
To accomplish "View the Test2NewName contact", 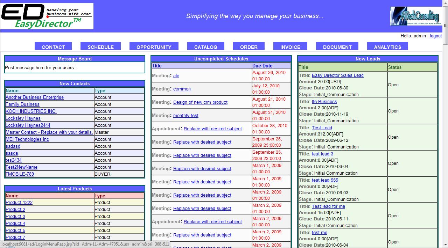I will (x=21, y=167).
